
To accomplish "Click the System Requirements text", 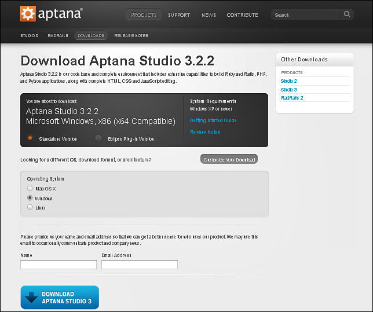I will click(213, 101).
